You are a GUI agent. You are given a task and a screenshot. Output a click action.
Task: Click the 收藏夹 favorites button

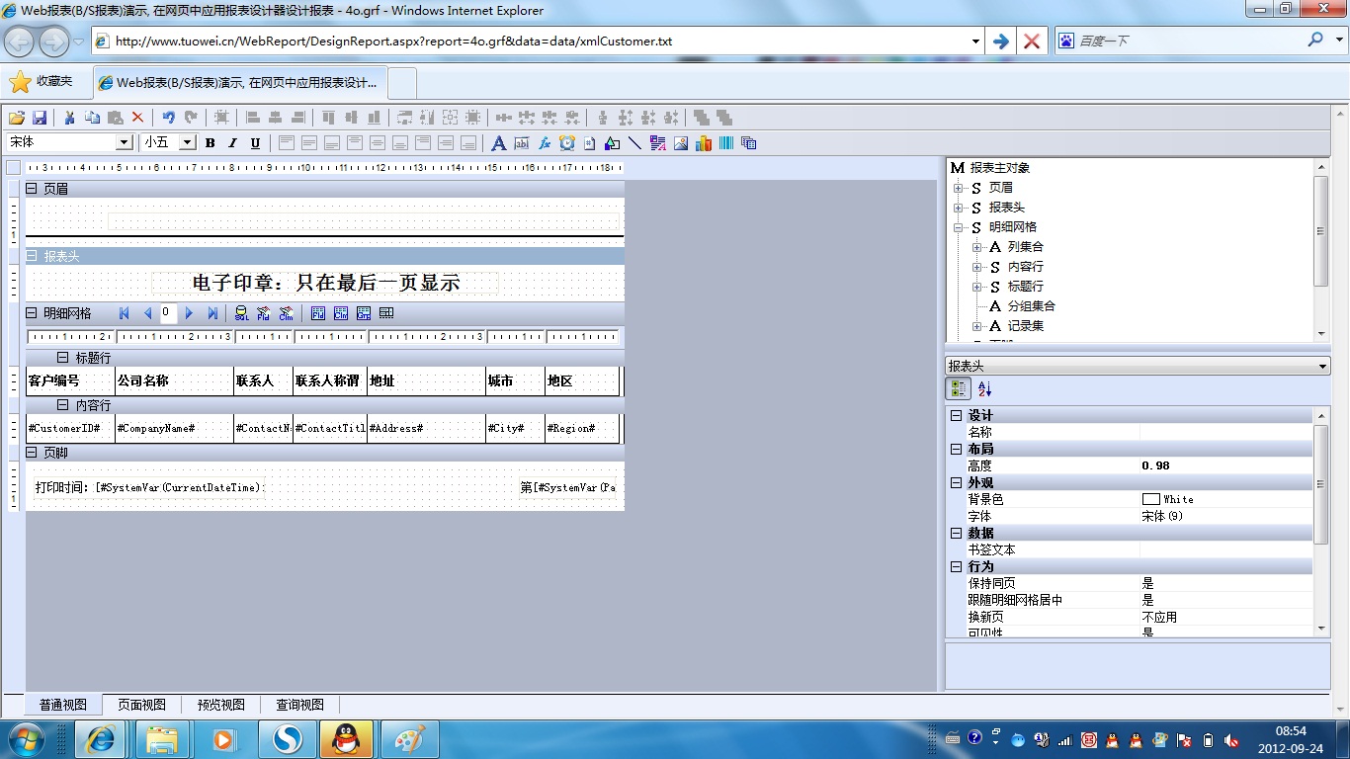click(x=42, y=81)
